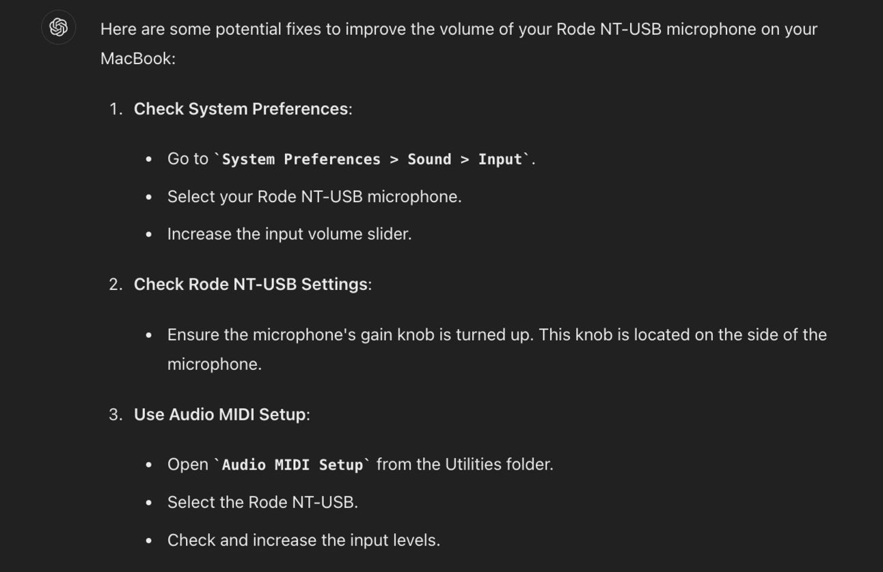The image size is (883, 572).
Task: Click 'Select your Rode NT-USB microphone' bullet
Action: click(x=314, y=197)
